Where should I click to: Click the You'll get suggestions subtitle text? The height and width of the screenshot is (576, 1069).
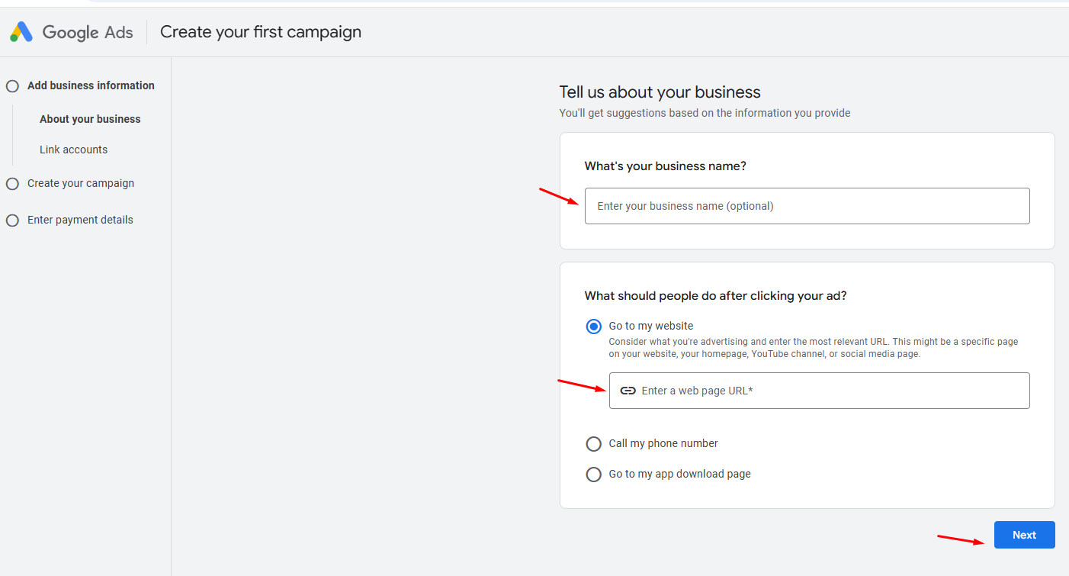[x=705, y=113]
